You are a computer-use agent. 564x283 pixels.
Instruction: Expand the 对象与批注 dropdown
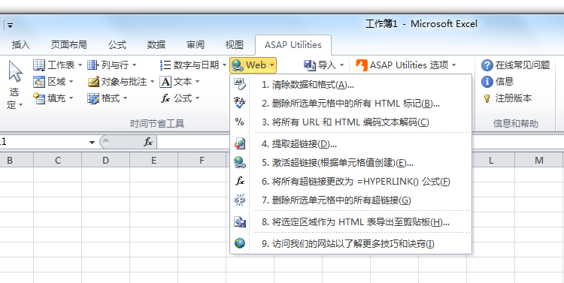(152, 82)
